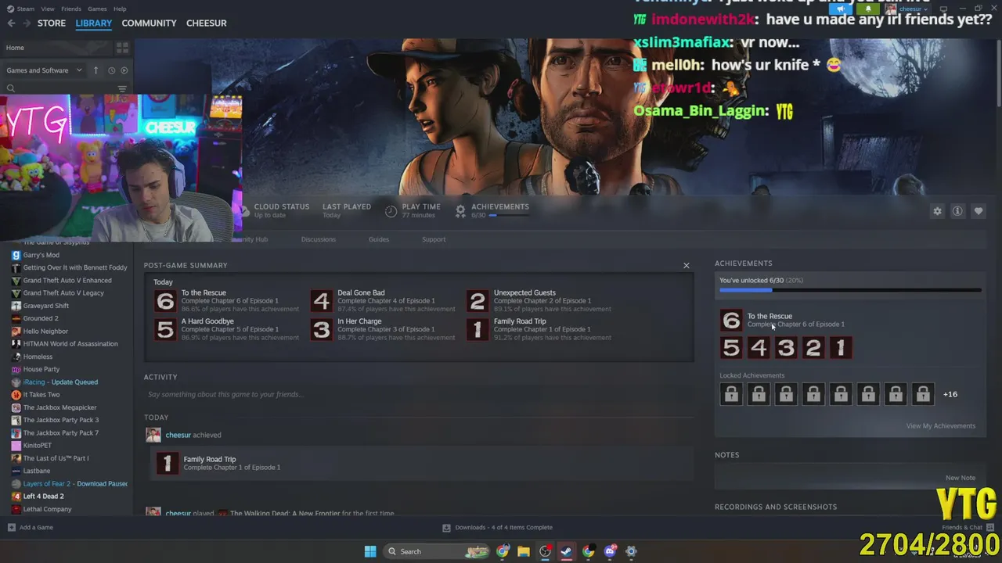Select Left 4 Dead 2 in library
Viewport: 1002px width, 563px height.
44,496
